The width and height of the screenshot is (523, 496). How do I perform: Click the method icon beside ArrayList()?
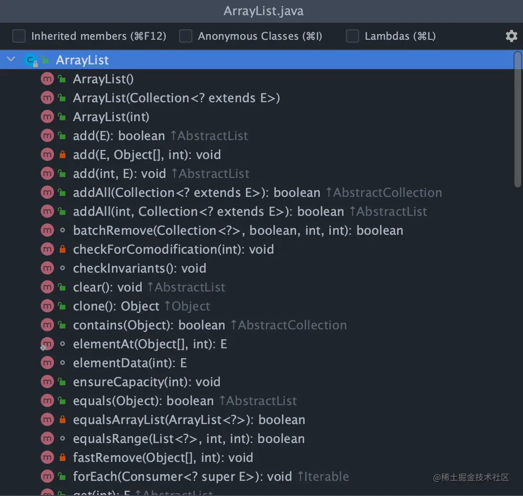click(x=47, y=79)
